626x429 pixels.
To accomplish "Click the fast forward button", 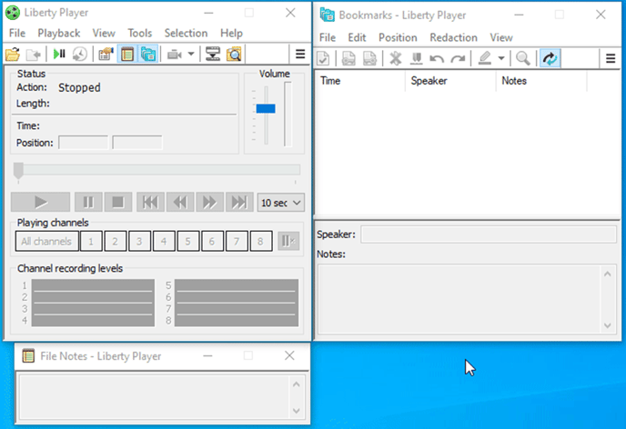I will pyautogui.click(x=209, y=202).
